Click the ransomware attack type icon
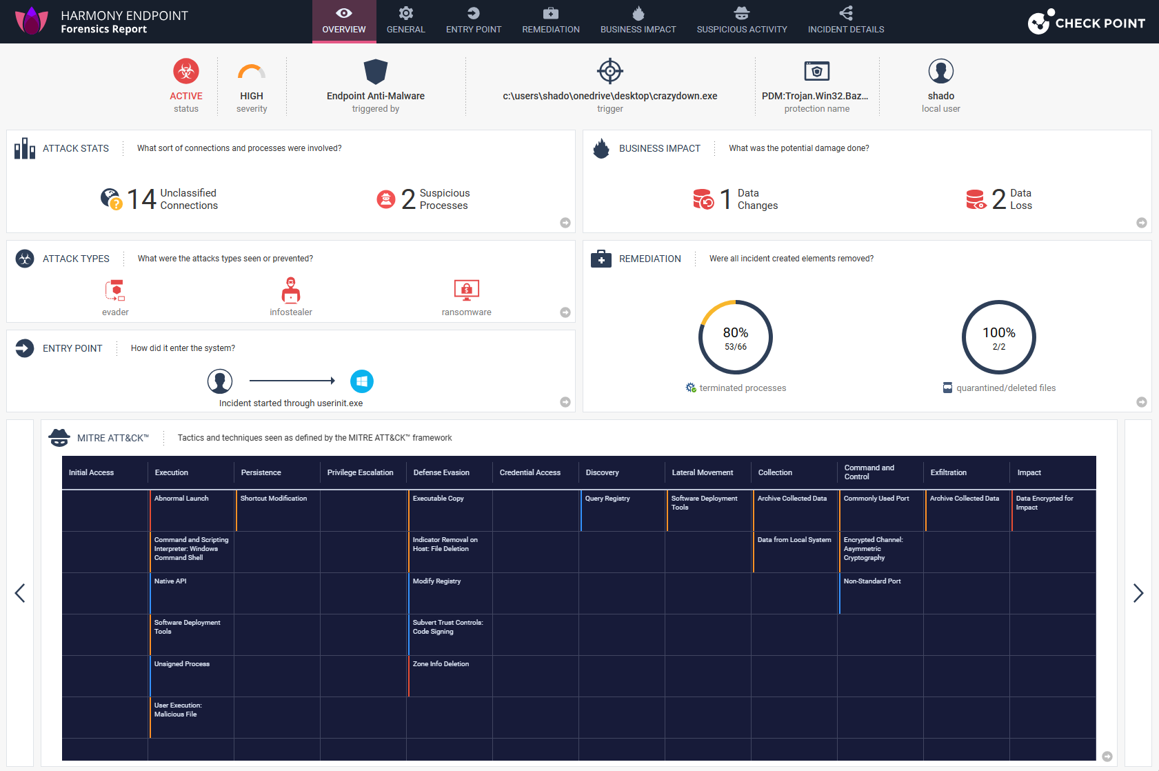The height and width of the screenshot is (771, 1159). [x=467, y=290]
